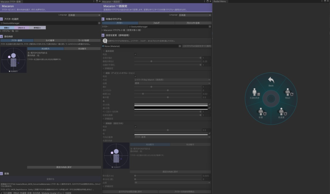Switch to カメラ基準 shadow direction tab

pos(50,40)
